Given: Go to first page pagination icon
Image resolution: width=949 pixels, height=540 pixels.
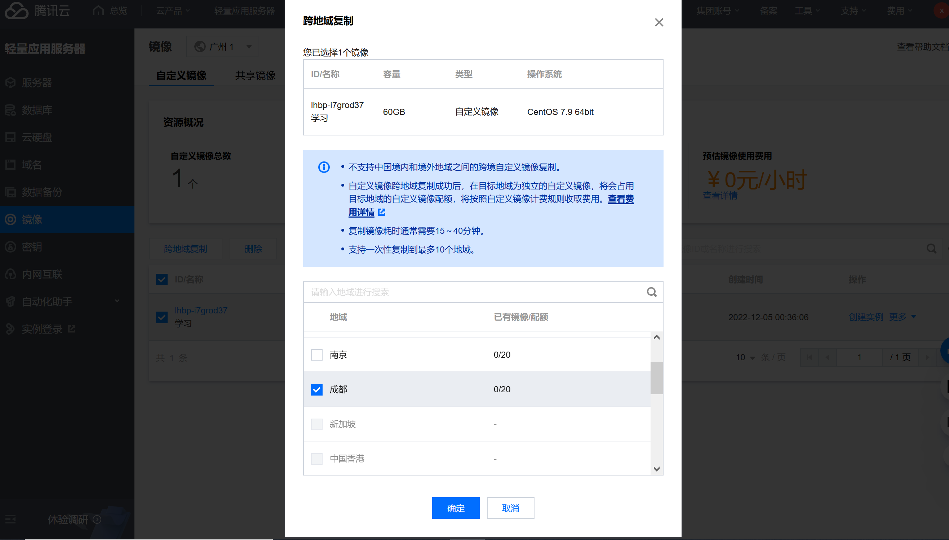Looking at the screenshot, I should (810, 357).
